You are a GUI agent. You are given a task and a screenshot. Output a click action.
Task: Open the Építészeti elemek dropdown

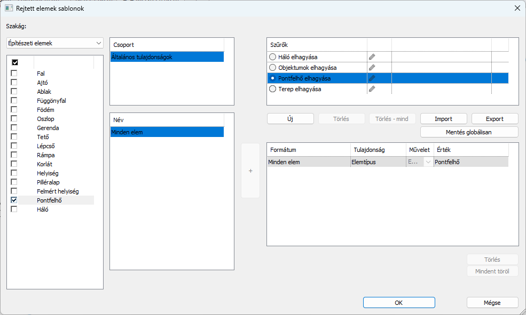pos(54,43)
